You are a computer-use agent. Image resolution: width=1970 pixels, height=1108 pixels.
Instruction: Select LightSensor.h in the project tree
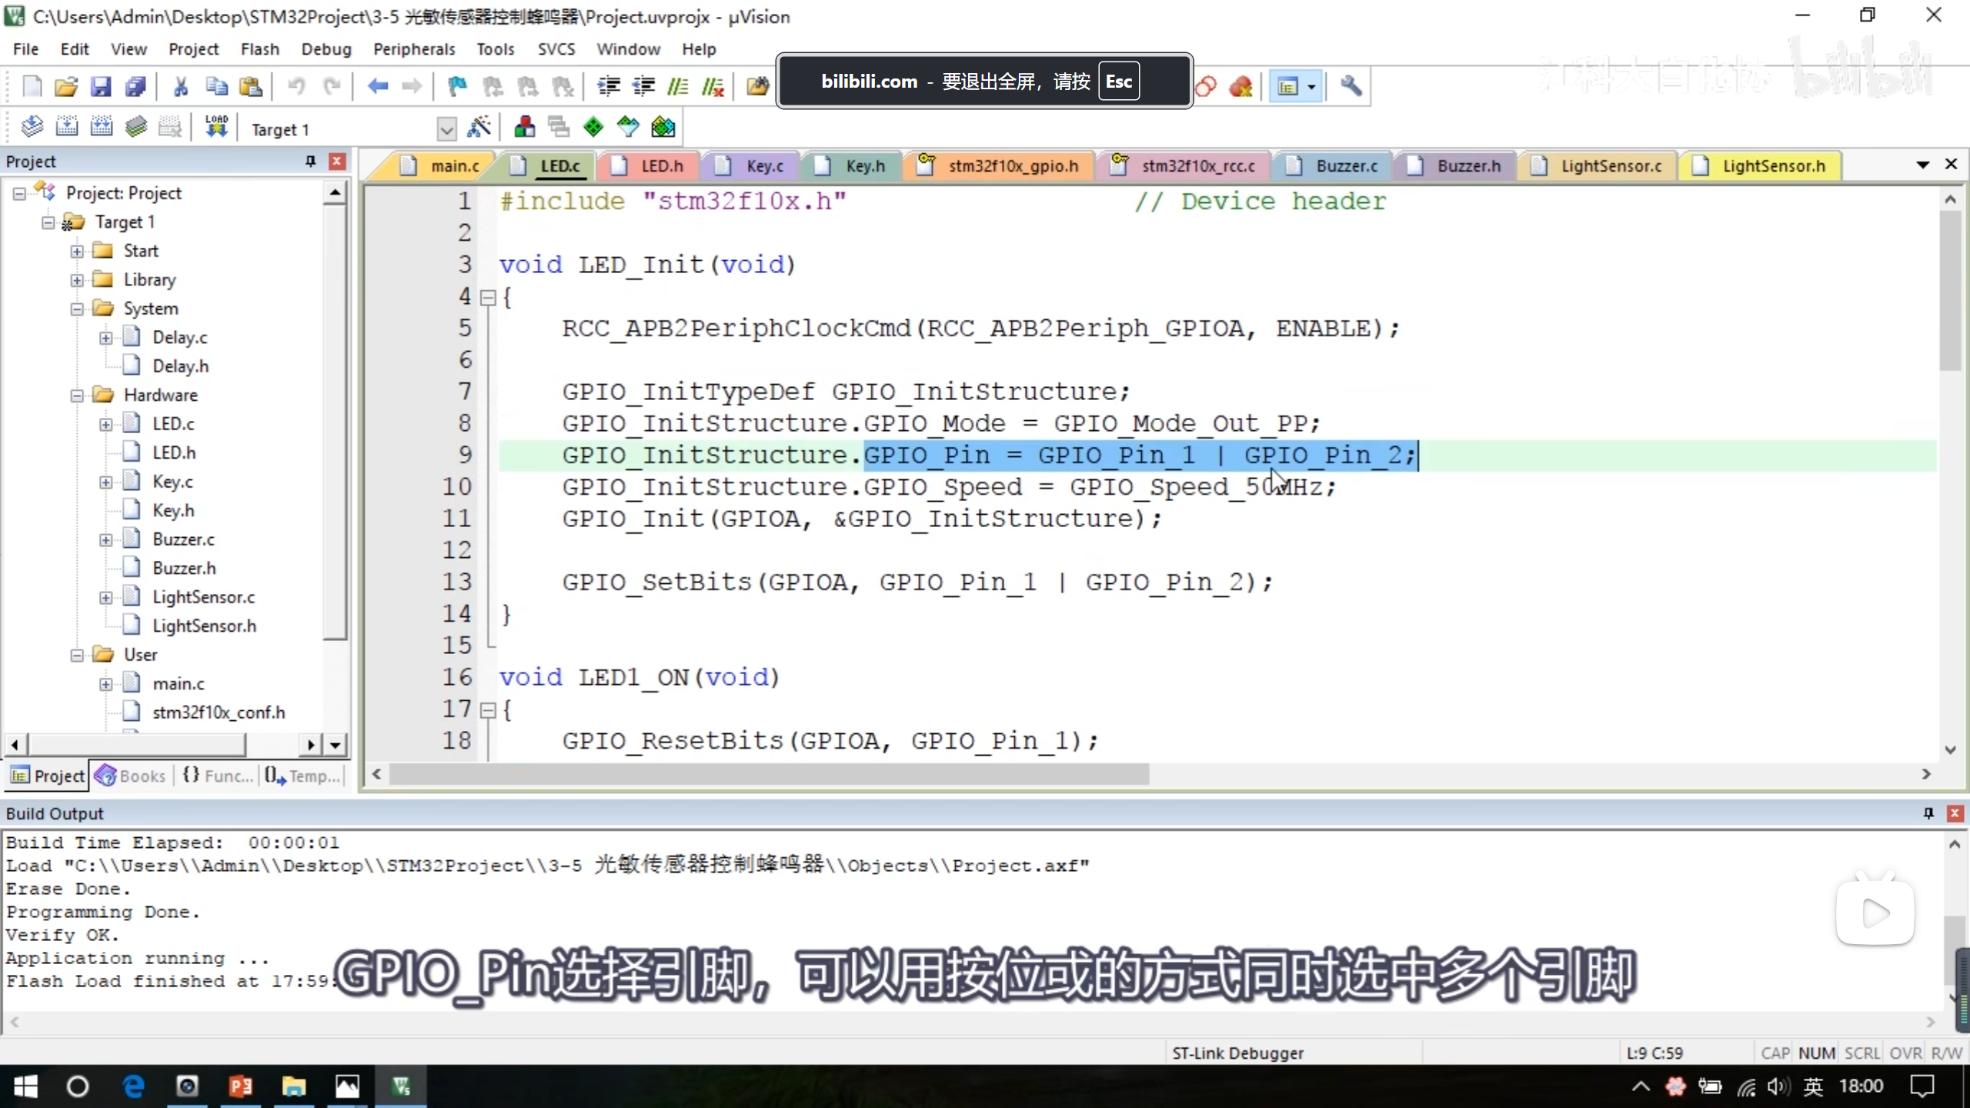click(204, 626)
